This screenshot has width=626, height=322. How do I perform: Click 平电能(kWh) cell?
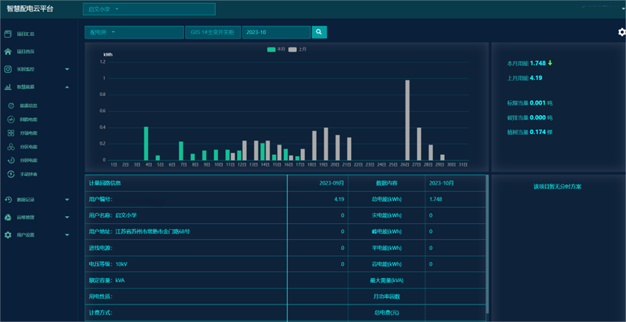click(386, 248)
